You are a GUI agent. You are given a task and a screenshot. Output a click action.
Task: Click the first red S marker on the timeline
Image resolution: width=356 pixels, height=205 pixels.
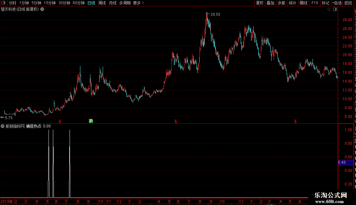60,122
